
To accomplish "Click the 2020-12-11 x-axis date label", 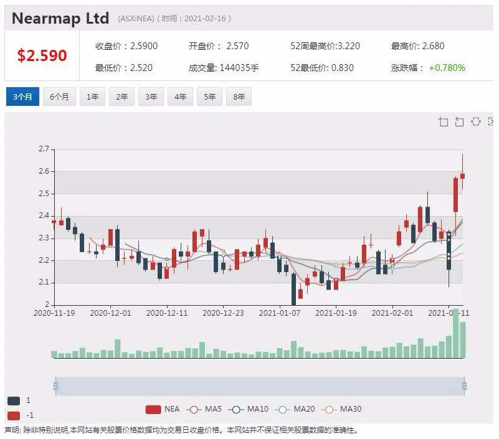I will click(167, 313).
